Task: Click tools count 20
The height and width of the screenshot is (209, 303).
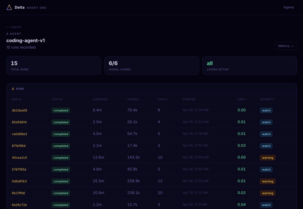Action: (160, 193)
